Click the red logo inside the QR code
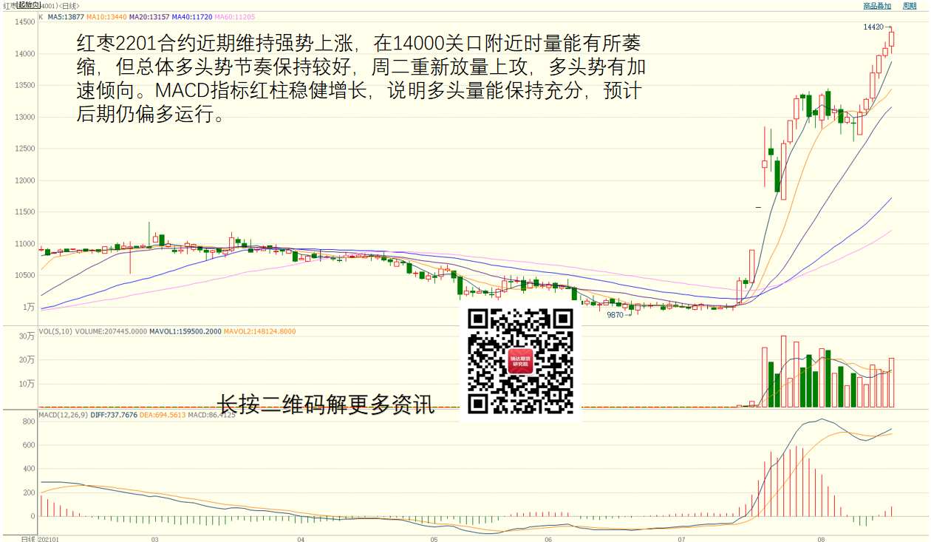This screenshot has width=931, height=542. 521,362
